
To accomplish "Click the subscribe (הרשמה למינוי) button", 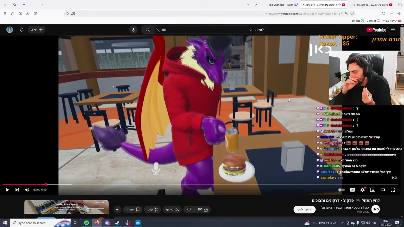I will (x=304, y=209).
